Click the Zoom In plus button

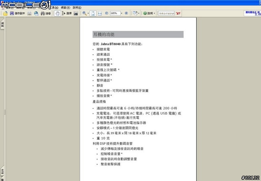tap(126, 13)
